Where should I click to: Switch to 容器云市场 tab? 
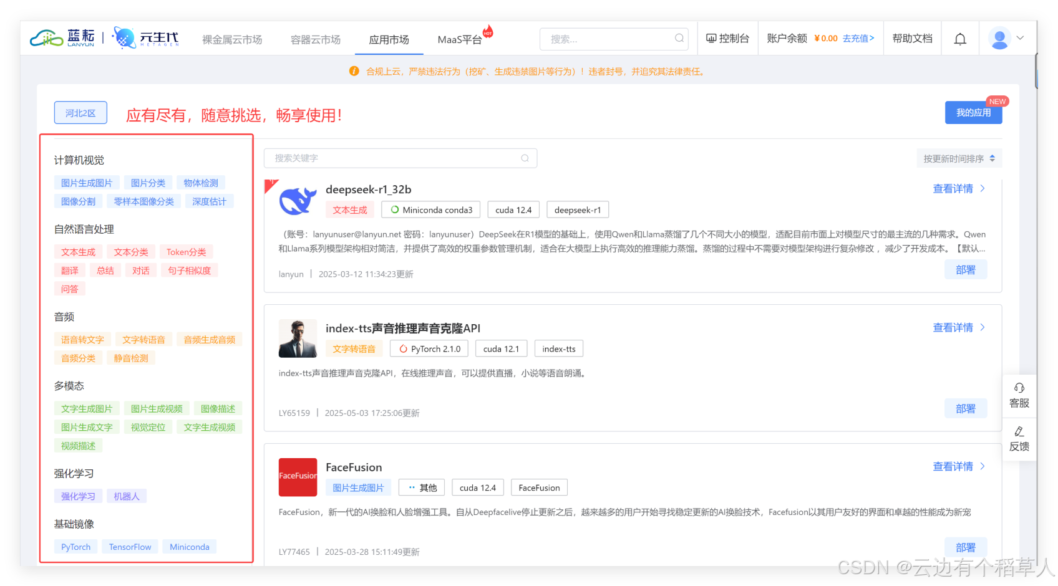(316, 40)
